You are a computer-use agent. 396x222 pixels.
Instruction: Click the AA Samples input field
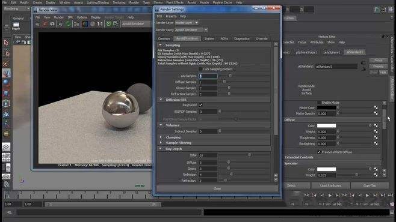tap(208, 76)
